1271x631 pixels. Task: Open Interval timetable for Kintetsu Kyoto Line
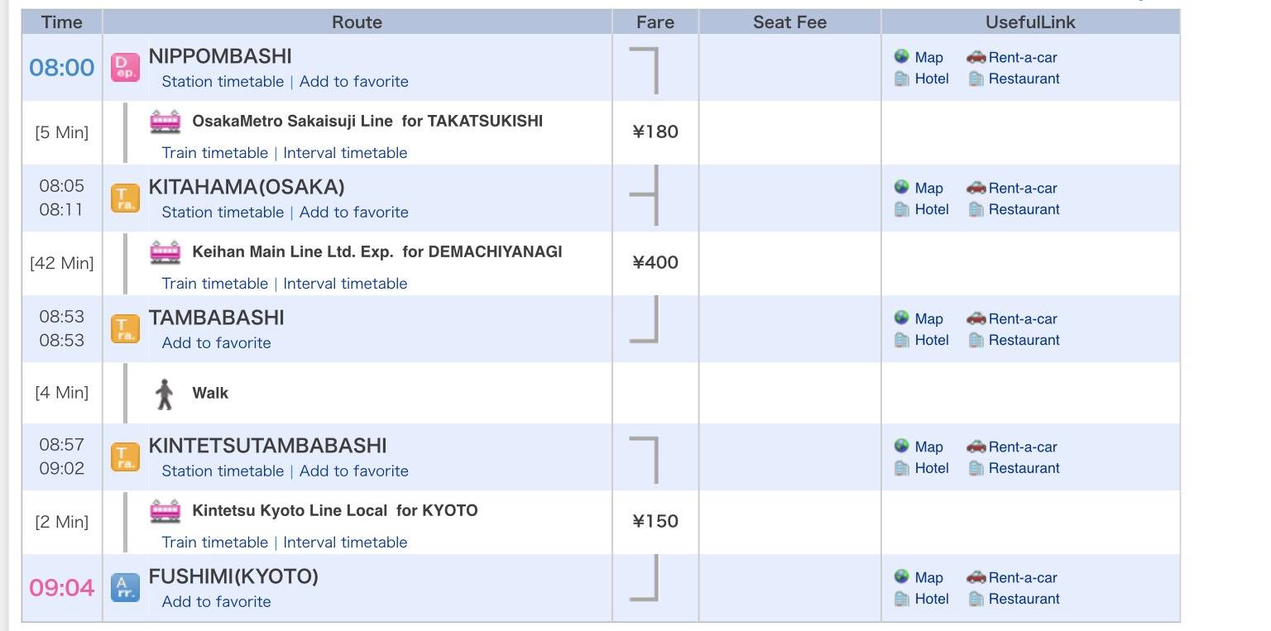coord(345,542)
